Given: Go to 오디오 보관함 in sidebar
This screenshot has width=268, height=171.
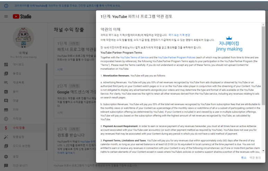Looking at the screenshot, I should 21,146.
